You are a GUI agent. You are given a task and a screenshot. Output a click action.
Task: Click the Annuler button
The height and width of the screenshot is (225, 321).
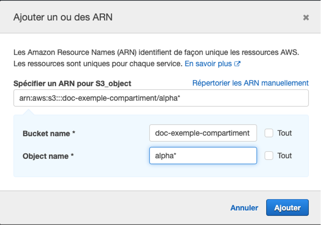pos(244,208)
